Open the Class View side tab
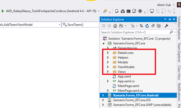Screen dimensions: 181x108 [179, 73]
